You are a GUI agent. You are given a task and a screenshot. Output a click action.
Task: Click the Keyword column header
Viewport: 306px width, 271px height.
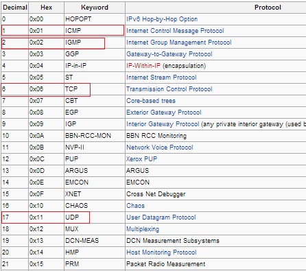pos(95,8)
